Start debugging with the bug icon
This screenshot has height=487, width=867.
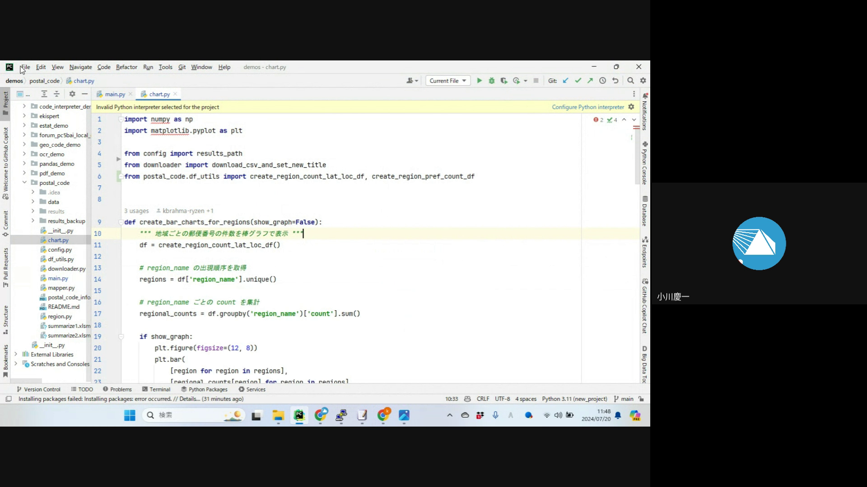(491, 81)
